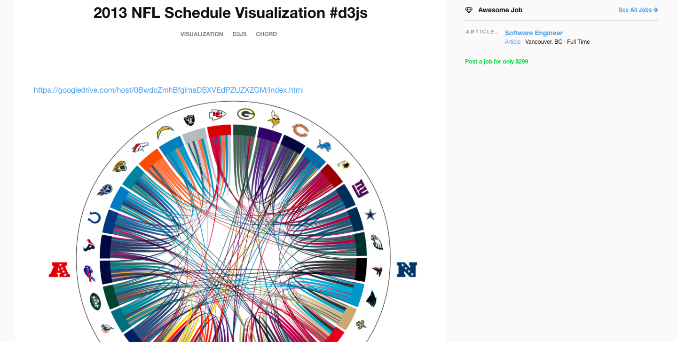Click the NFC conference logo
Viewport: 677px width, 342px height.
click(x=407, y=270)
